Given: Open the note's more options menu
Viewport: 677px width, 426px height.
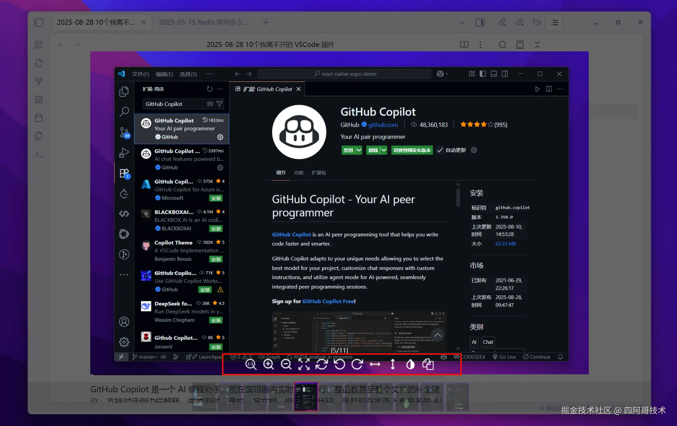Looking at the screenshot, I should tap(480, 45).
